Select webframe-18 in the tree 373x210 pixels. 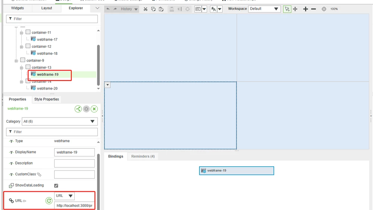coord(47,53)
